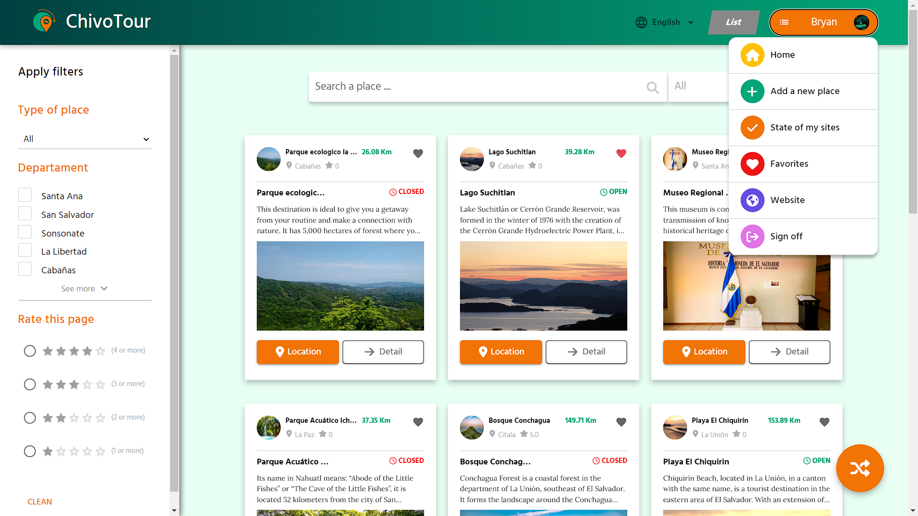Screen dimensions: 918x516
Task: Check the San Salvador checkbox
Action: click(x=25, y=214)
